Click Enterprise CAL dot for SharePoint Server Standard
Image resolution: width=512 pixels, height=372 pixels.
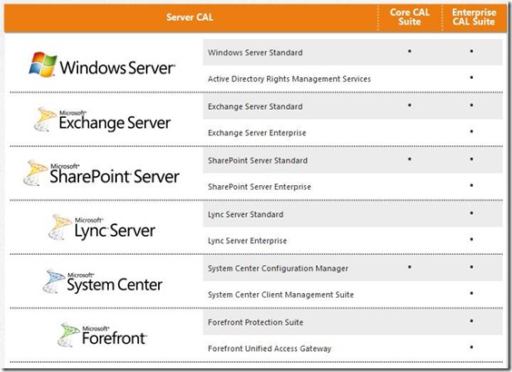(471, 159)
